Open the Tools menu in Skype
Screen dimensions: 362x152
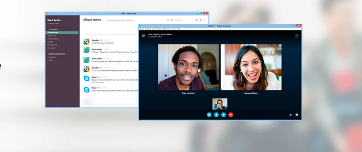(x=173, y=29)
